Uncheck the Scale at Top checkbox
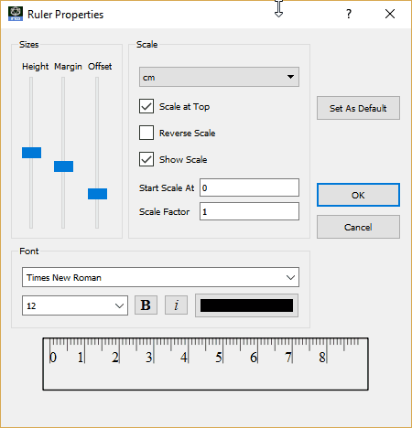412x428 pixels. click(x=146, y=106)
